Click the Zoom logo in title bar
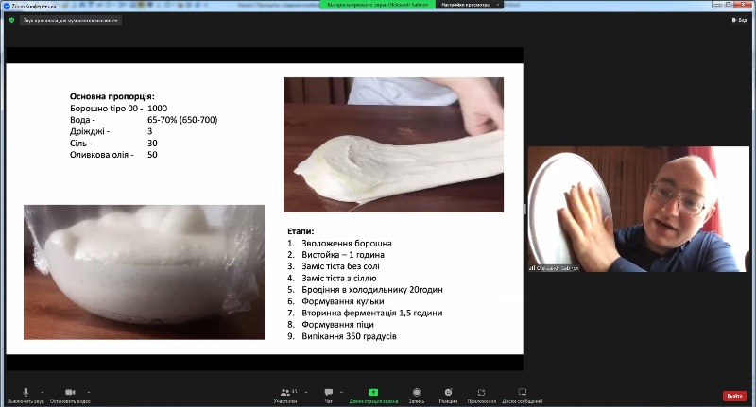This screenshot has width=756, height=407. click(7, 6)
